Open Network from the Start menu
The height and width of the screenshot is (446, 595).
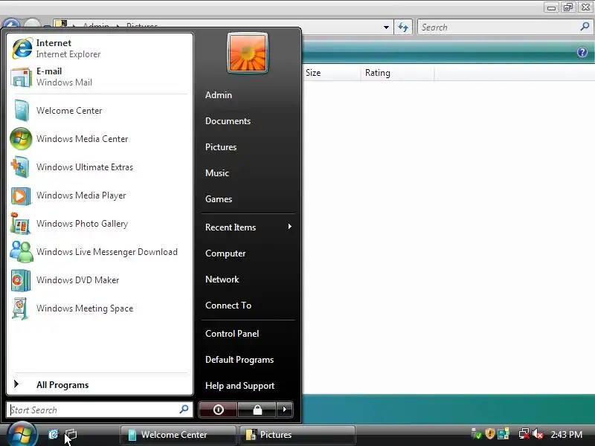coord(222,279)
